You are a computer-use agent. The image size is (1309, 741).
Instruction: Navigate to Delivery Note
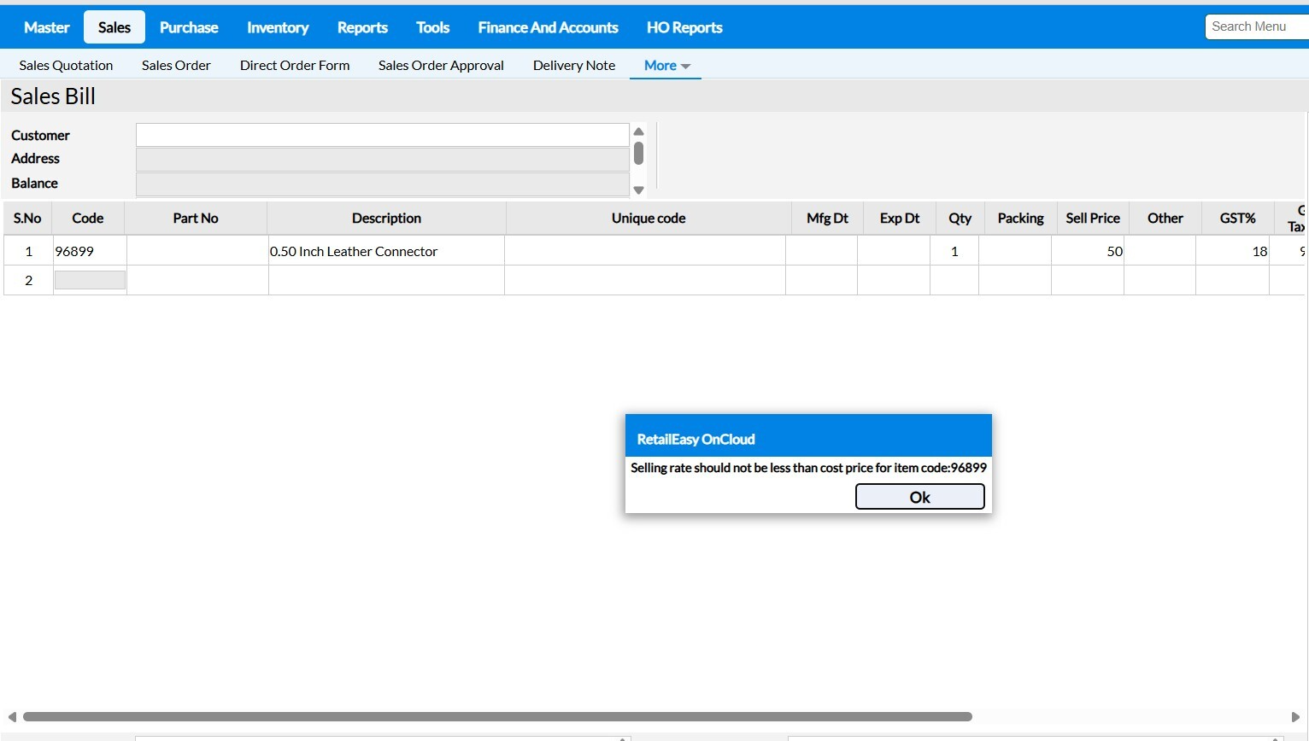[574, 66]
